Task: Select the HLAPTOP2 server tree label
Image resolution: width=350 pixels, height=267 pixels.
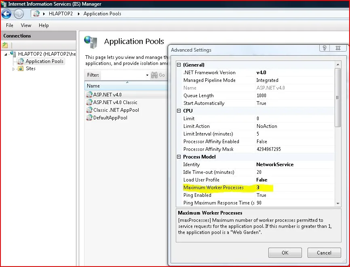Action: pyautogui.click(x=47, y=54)
